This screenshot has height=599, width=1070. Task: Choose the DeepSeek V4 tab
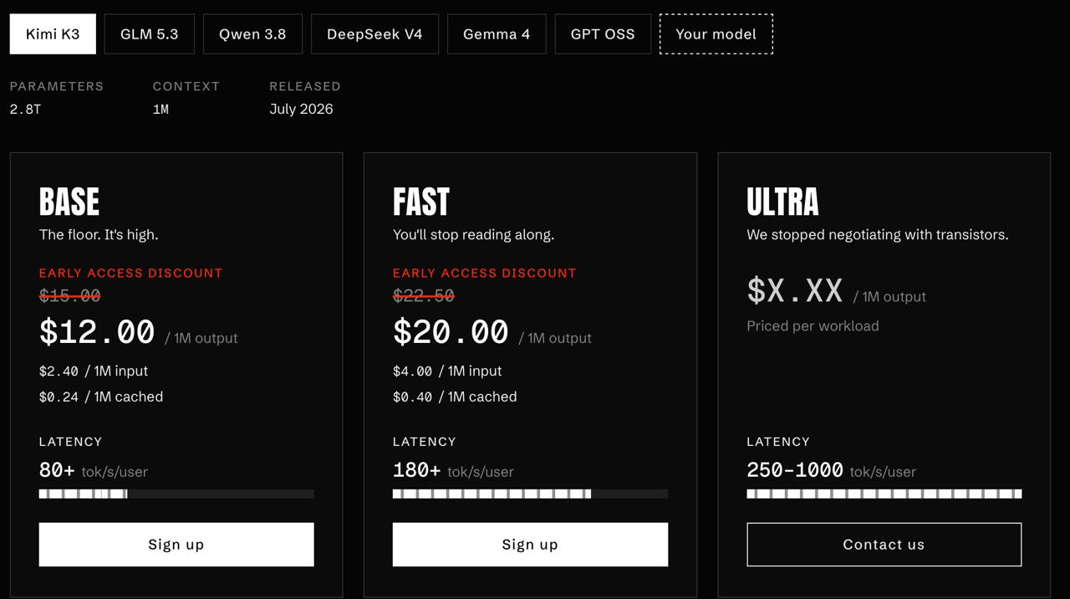tap(374, 34)
